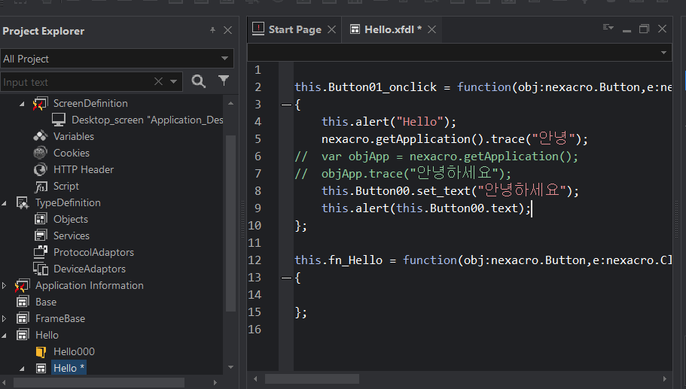This screenshot has width=686, height=389.
Task: Collapse the ScreenDefinition node
Action: (22, 104)
